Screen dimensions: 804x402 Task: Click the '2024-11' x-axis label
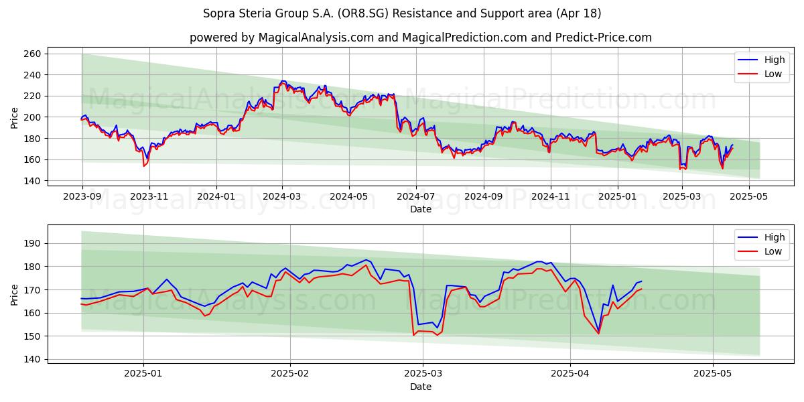pyautogui.click(x=550, y=197)
